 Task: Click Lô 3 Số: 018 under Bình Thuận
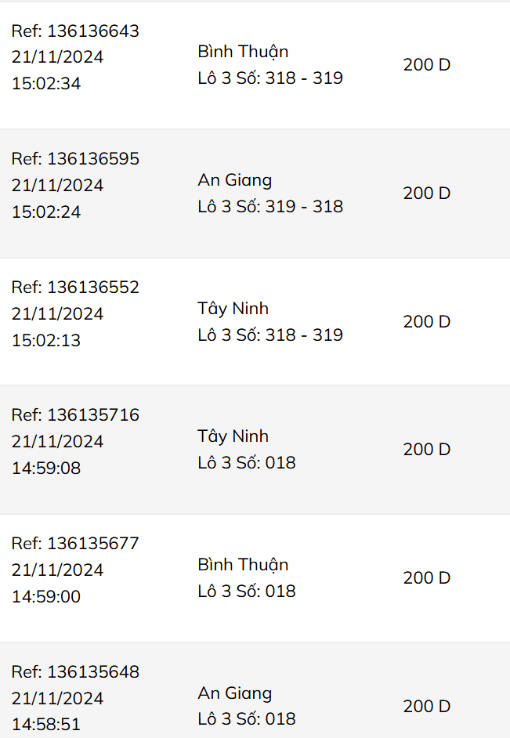coord(247,591)
